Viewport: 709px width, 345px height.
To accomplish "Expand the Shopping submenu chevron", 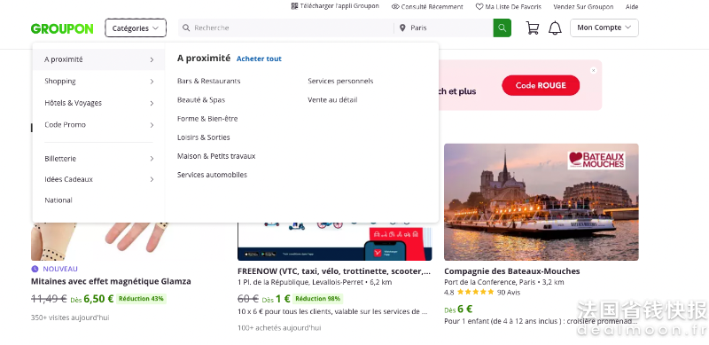I will pos(152,82).
